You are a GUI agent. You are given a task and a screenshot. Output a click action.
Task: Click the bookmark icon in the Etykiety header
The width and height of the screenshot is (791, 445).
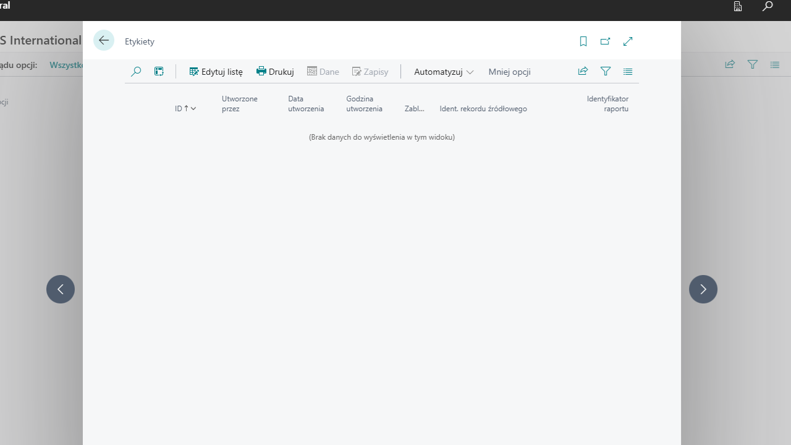[583, 41]
